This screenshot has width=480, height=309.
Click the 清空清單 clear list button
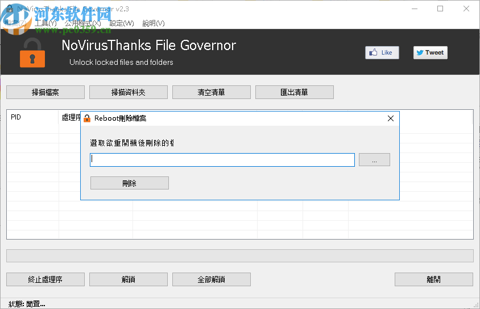click(211, 92)
